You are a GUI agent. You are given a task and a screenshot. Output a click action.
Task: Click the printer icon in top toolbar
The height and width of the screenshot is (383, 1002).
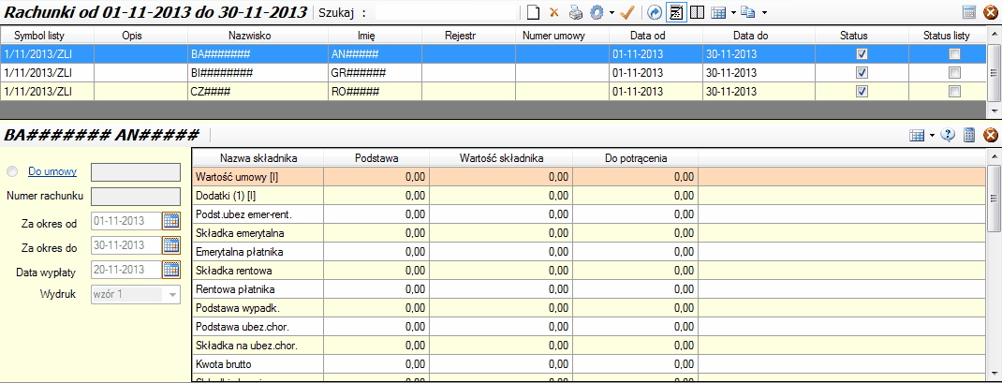(576, 12)
